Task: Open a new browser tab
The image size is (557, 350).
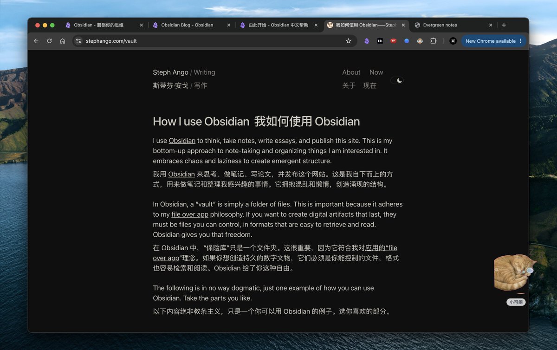Action: tap(504, 25)
